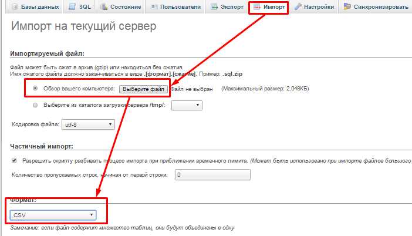Open the Настройки tab
Image resolution: width=412 pixels, height=236 pixels.
(314, 7)
